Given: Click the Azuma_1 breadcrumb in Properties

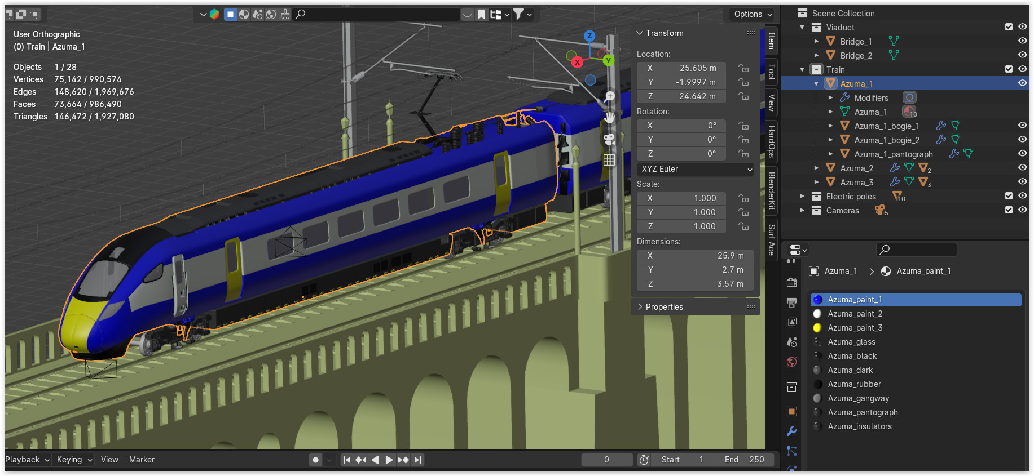Looking at the screenshot, I should pyautogui.click(x=841, y=271).
